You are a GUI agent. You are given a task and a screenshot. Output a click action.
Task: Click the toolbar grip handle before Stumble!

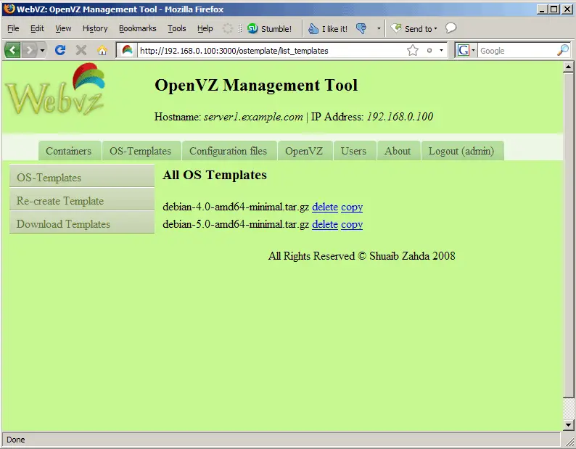(240, 29)
